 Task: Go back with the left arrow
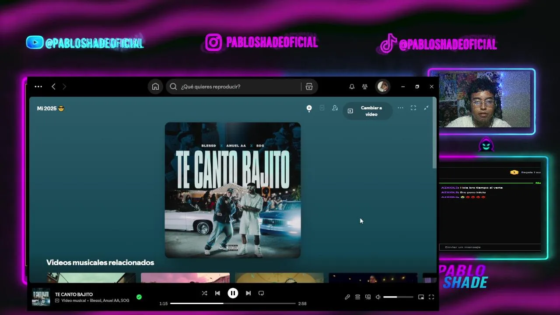53,87
